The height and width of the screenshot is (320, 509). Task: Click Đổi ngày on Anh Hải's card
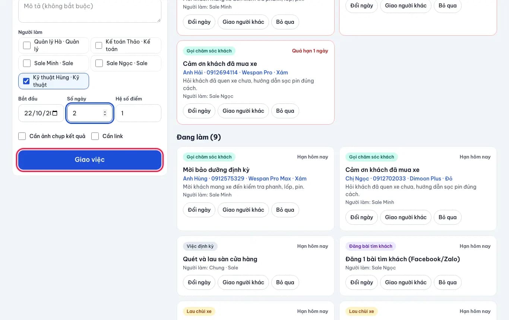click(x=199, y=111)
